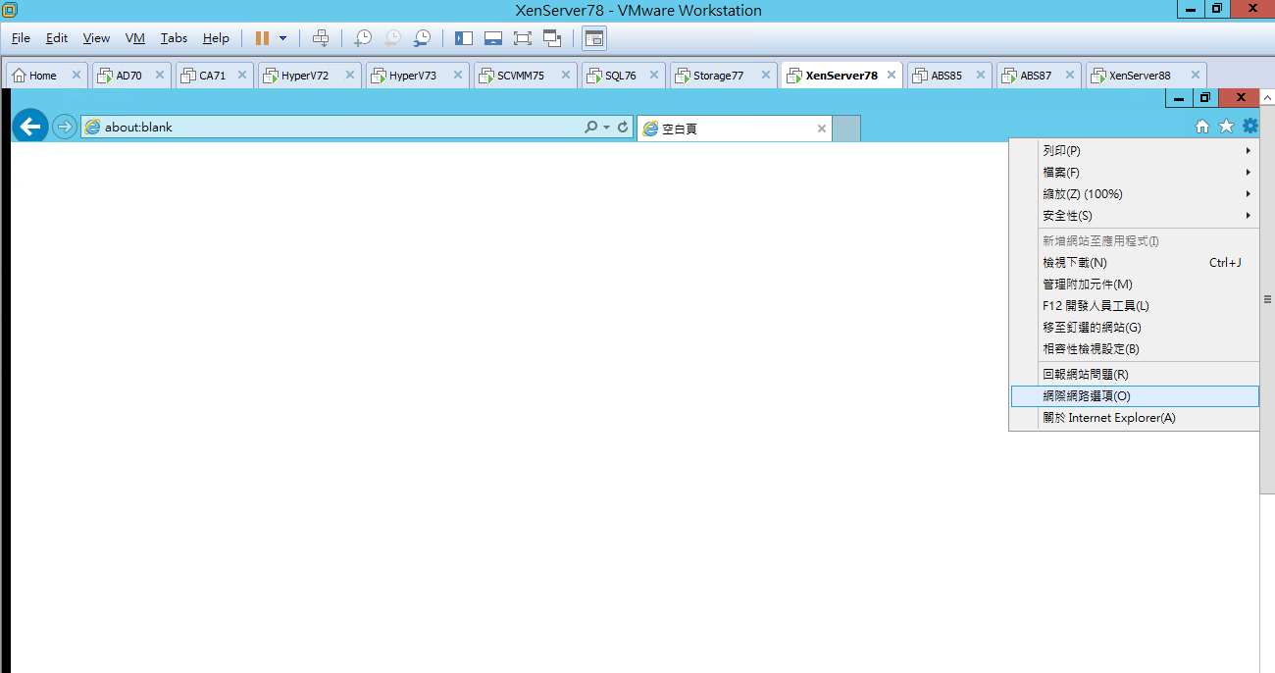This screenshot has width=1275, height=673.
Task: Click Internet Explorer forward arrow button
Action: tap(65, 127)
